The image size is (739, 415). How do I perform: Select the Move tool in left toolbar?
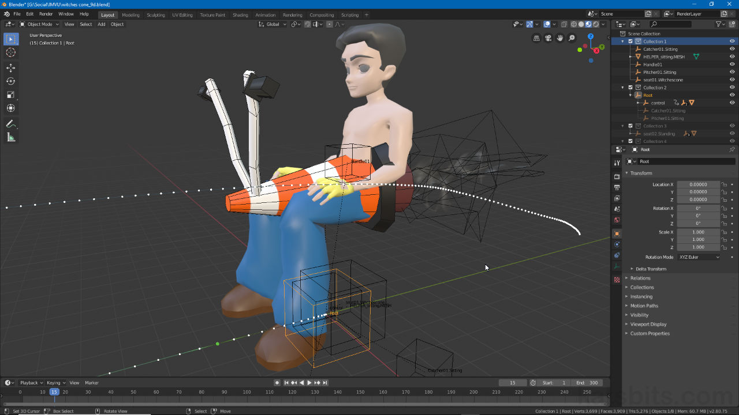(10, 68)
